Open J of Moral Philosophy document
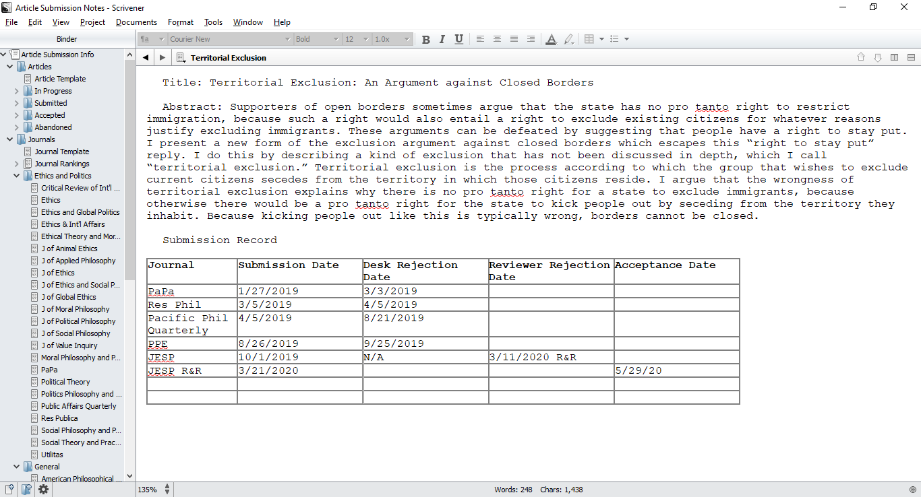Screen dimensions: 921x497 [x=75, y=309]
